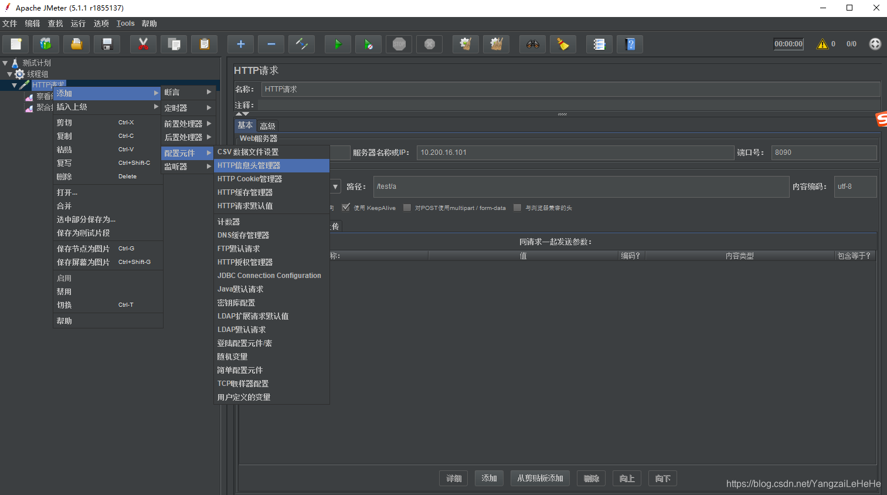Open Search with binoculars icon

pyautogui.click(x=532, y=44)
